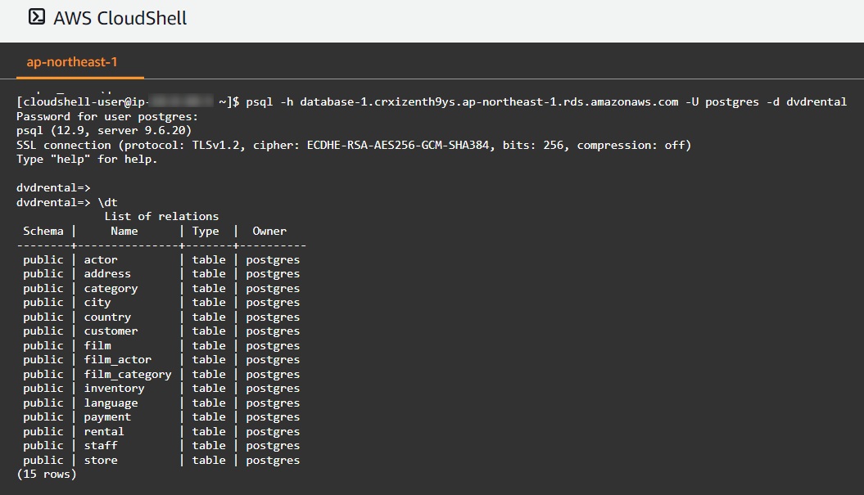Click the 'Type "help" for help.' line
Screen dimensions: 864x495
pyautogui.click(x=87, y=159)
